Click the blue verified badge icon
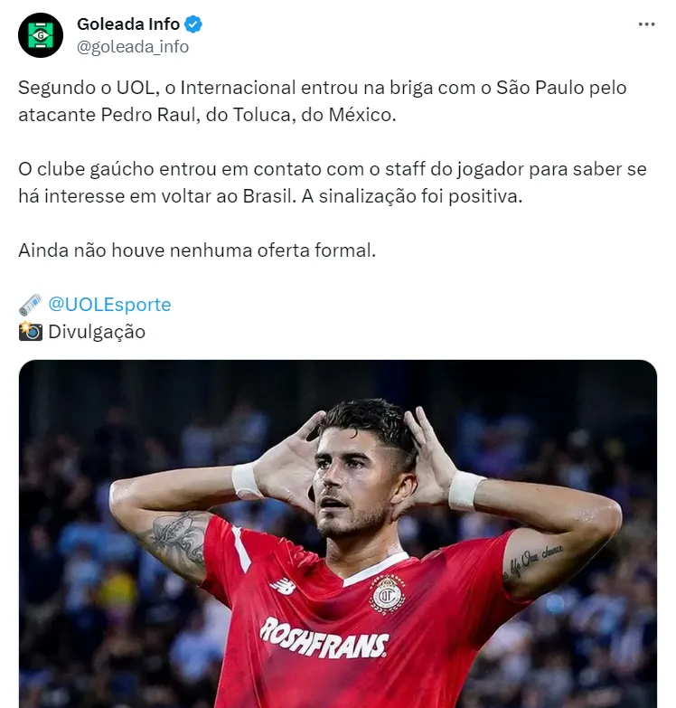Viewport: 676px width, 708px height. click(x=193, y=24)
